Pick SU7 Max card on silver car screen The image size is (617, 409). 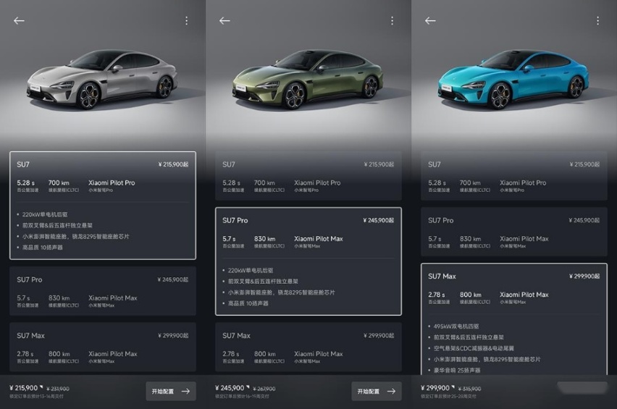[x=103, y=347]
